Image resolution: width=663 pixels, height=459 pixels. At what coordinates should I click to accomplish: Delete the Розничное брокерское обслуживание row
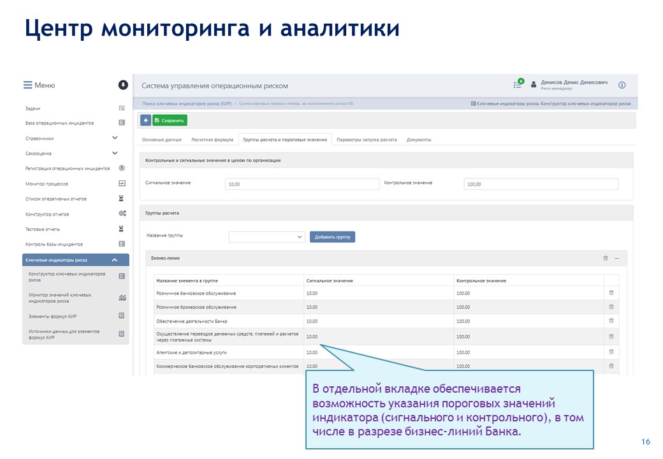pos(611,307)
